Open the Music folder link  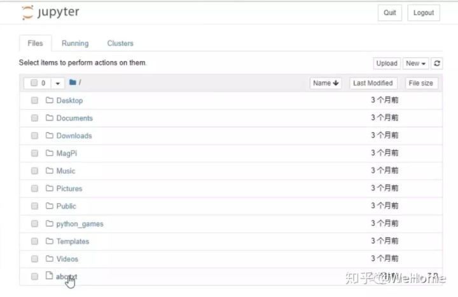point(66,171)
